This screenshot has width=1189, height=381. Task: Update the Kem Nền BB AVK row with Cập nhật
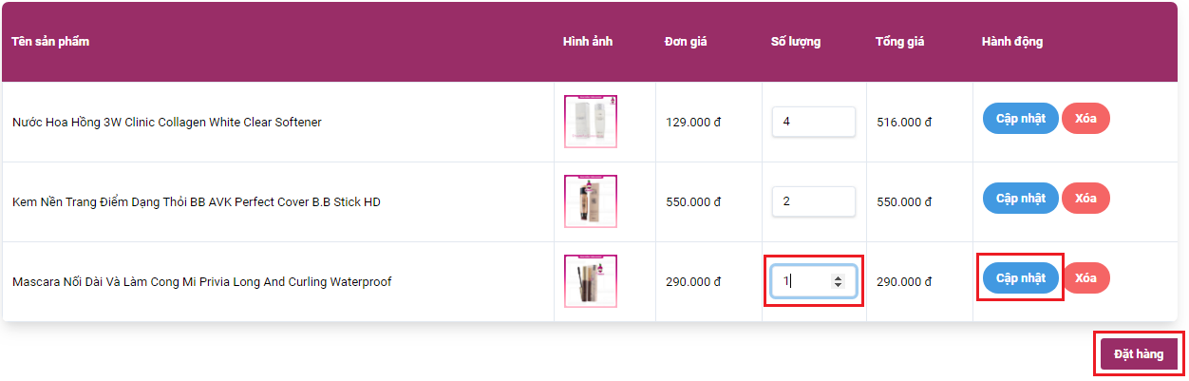click(1020, 199)
